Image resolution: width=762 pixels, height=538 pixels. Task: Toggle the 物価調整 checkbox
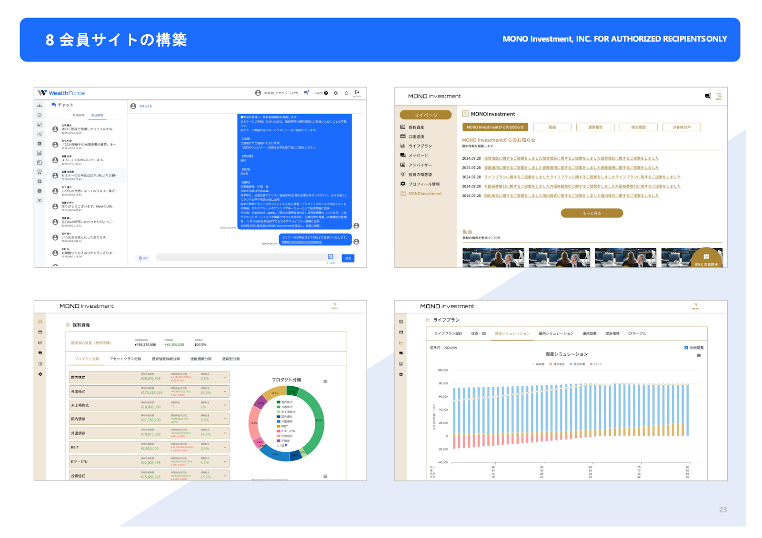pyautogui.click(x=686, y=348)
